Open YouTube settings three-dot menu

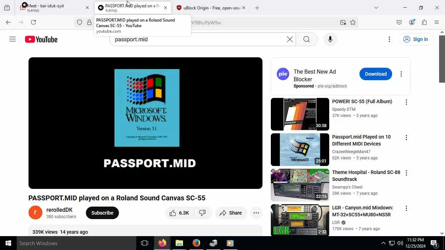[x=389, y=39]
